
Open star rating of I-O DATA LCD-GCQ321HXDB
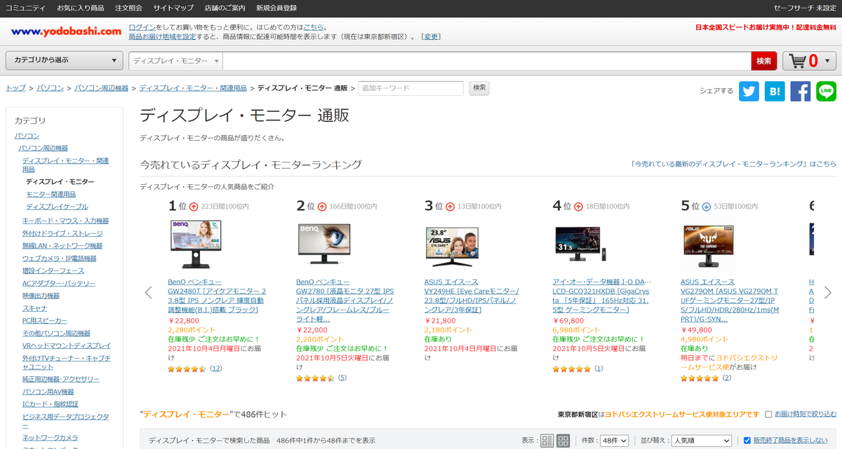point(571,368)
